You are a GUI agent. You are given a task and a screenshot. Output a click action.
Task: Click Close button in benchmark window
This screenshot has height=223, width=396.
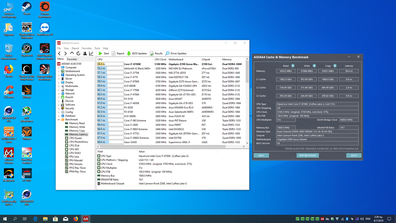point(354,155)
